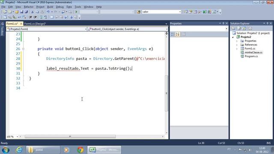274x154 pixels.
Task: Open the Tools menu
Action: pos(78,7)
